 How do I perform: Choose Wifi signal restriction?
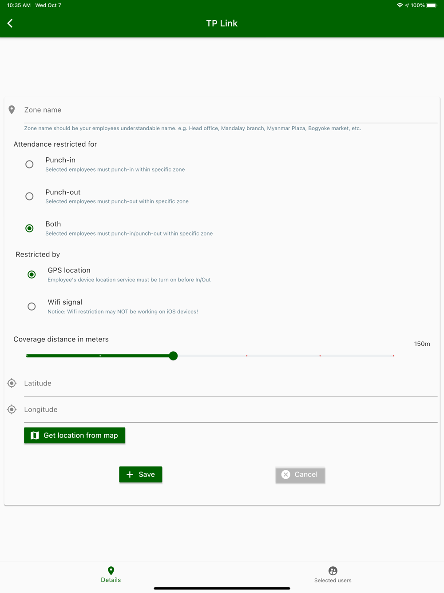click(32, 307)
